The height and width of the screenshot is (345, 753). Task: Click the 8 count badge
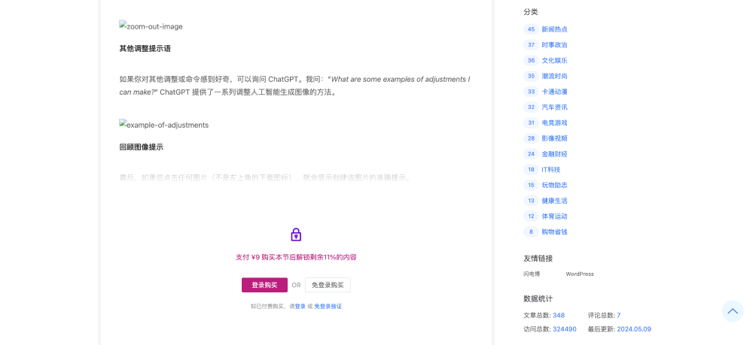(531, 232)
